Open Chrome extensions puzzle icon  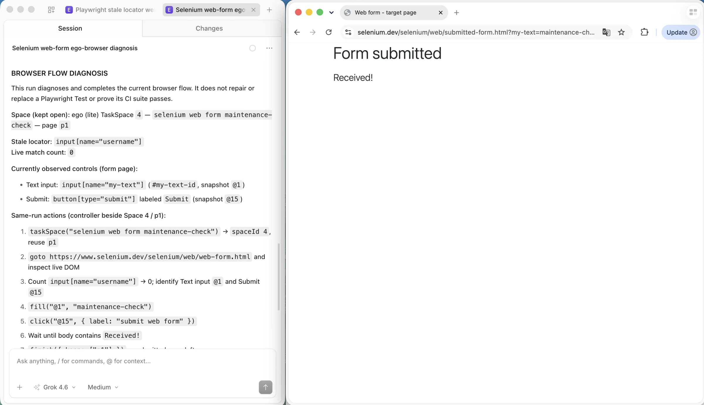coord(644,32)
